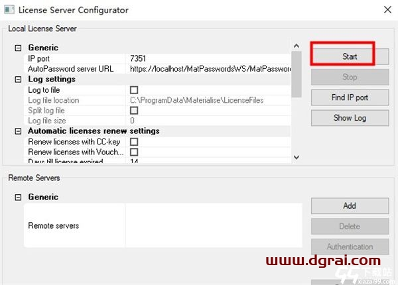Screen dimensions: 398x285
Task: Collapse Generic section under Remote Servers
Action: tap(18, 197)
